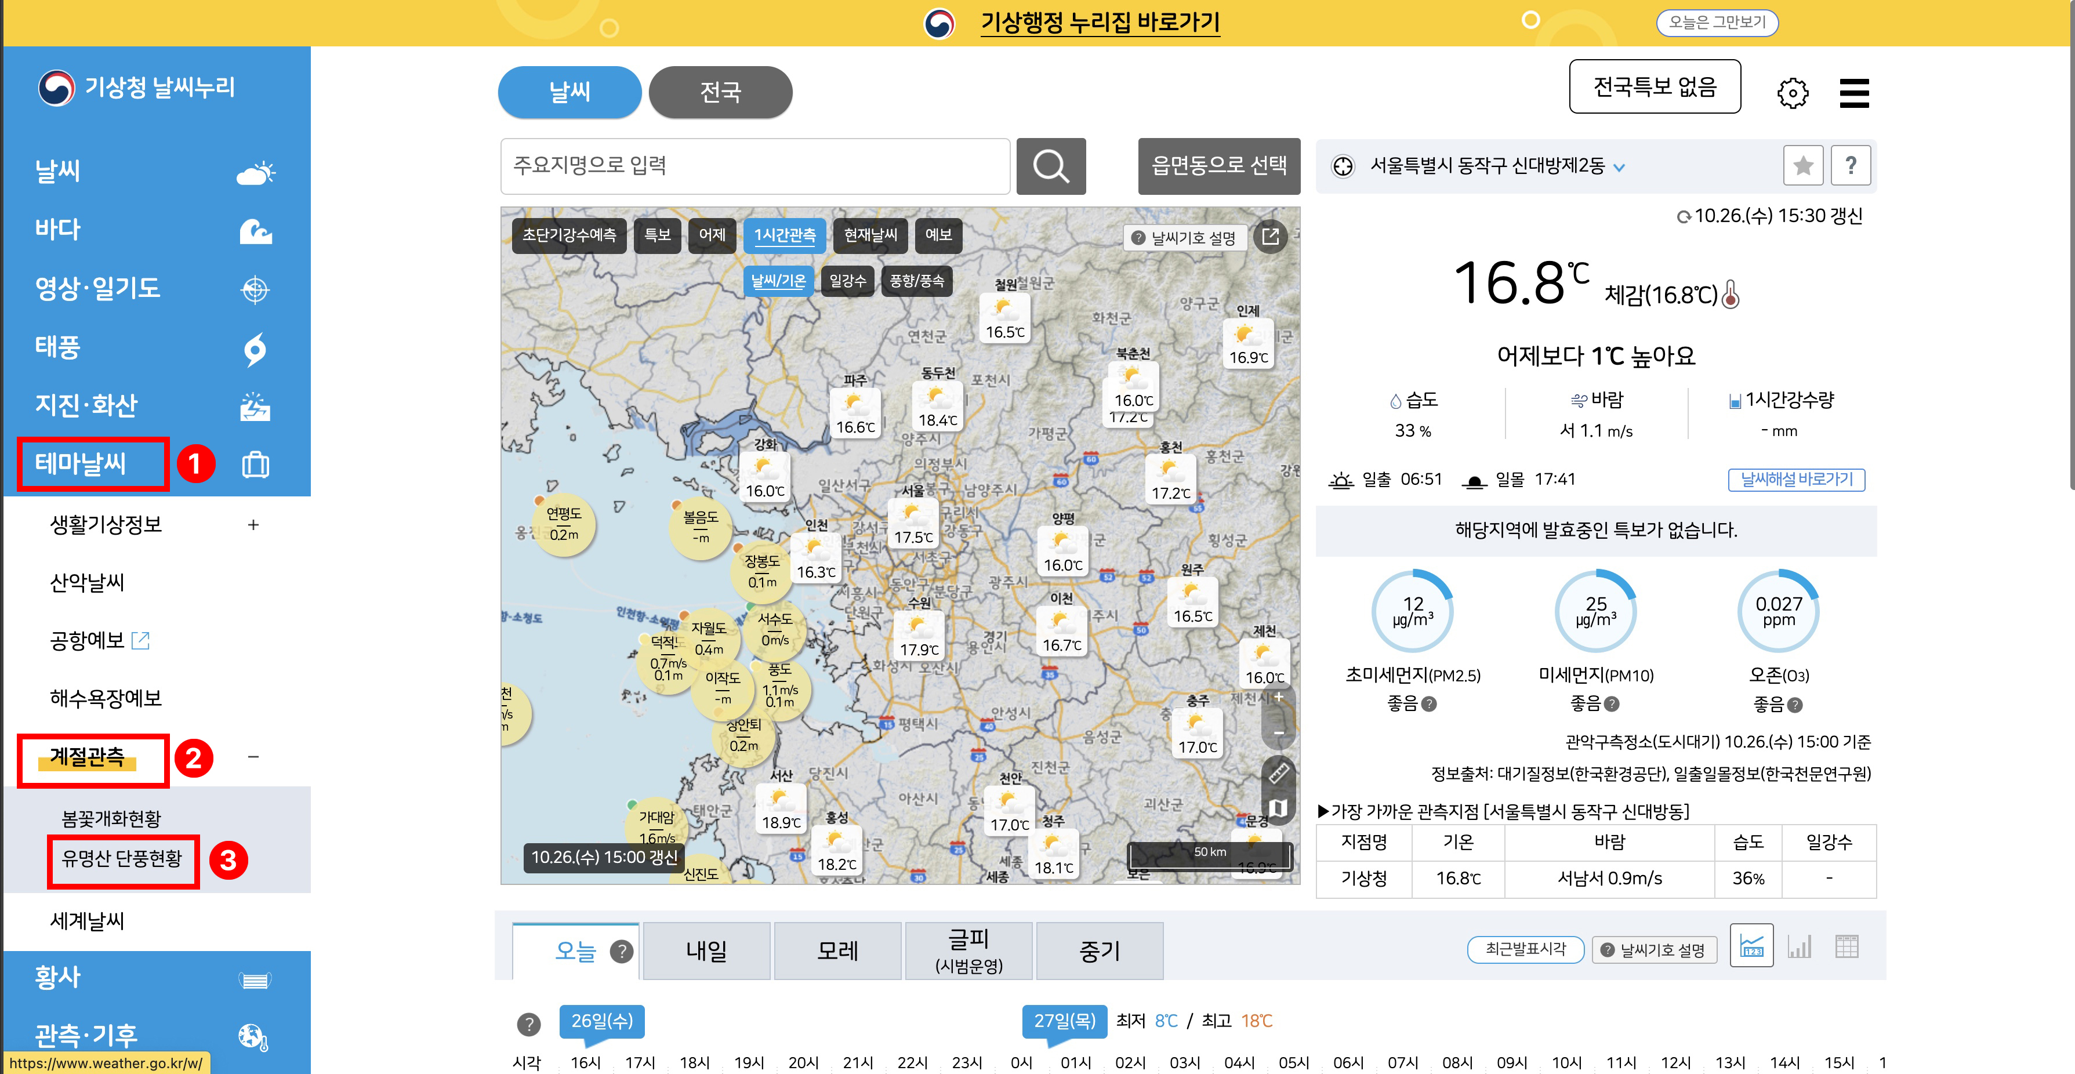2075x1074 pixels.
Task: Open the 읍면동으로 선택 region selector
Action: 1219,166
